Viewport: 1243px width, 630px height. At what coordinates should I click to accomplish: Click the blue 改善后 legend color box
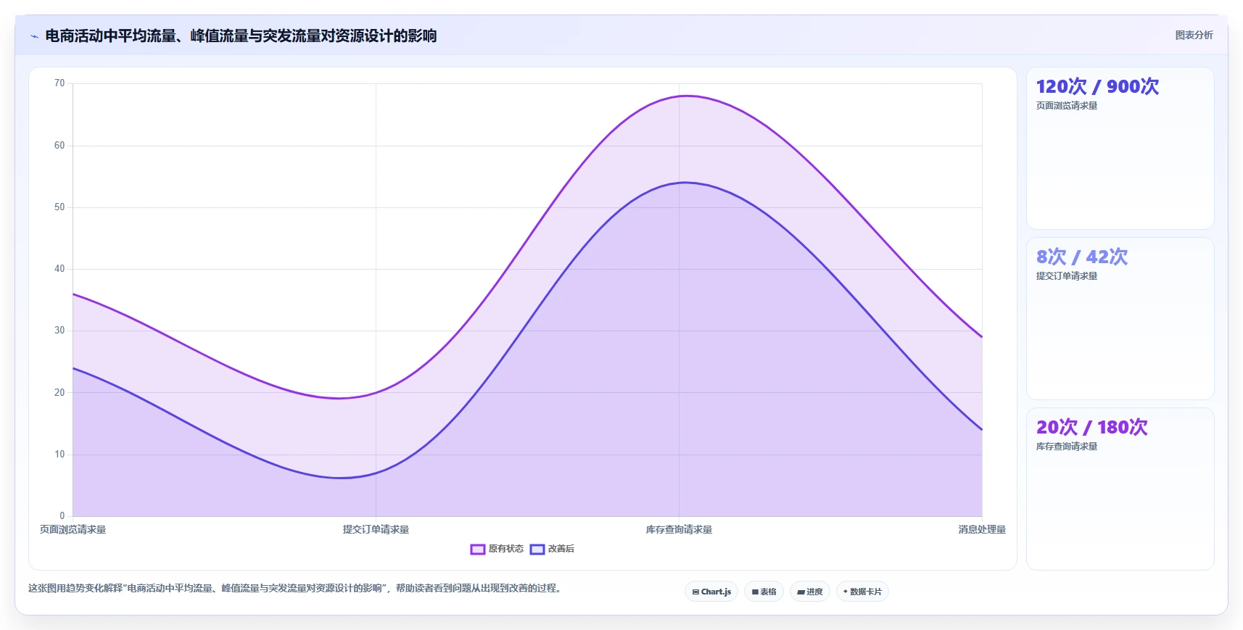pos(537,549)
